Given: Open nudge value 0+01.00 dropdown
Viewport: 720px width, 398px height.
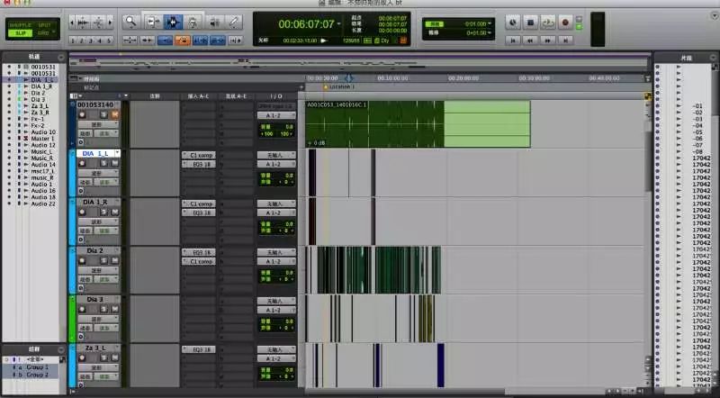Looking at the screenshot, I should pos(490,33).
